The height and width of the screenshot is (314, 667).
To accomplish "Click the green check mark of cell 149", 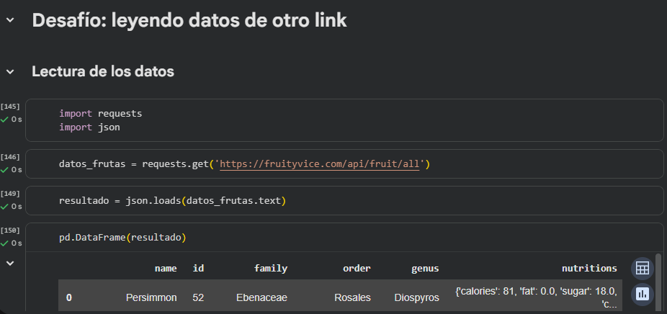I will [x=4, y=207].
